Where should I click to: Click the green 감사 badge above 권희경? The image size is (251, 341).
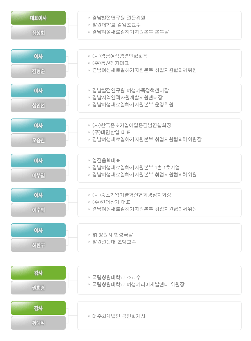click(x=38, y=273)
